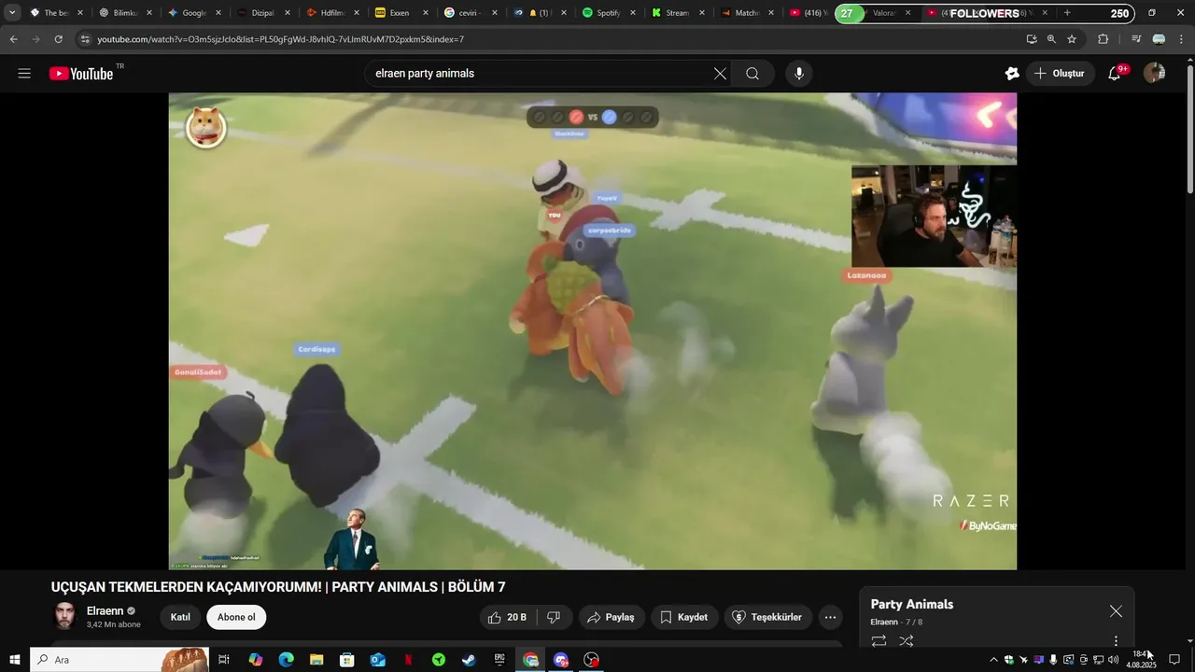This screenshot has width=1195, height=672.
Task: Open account avatar menu
Action: 1155,74
